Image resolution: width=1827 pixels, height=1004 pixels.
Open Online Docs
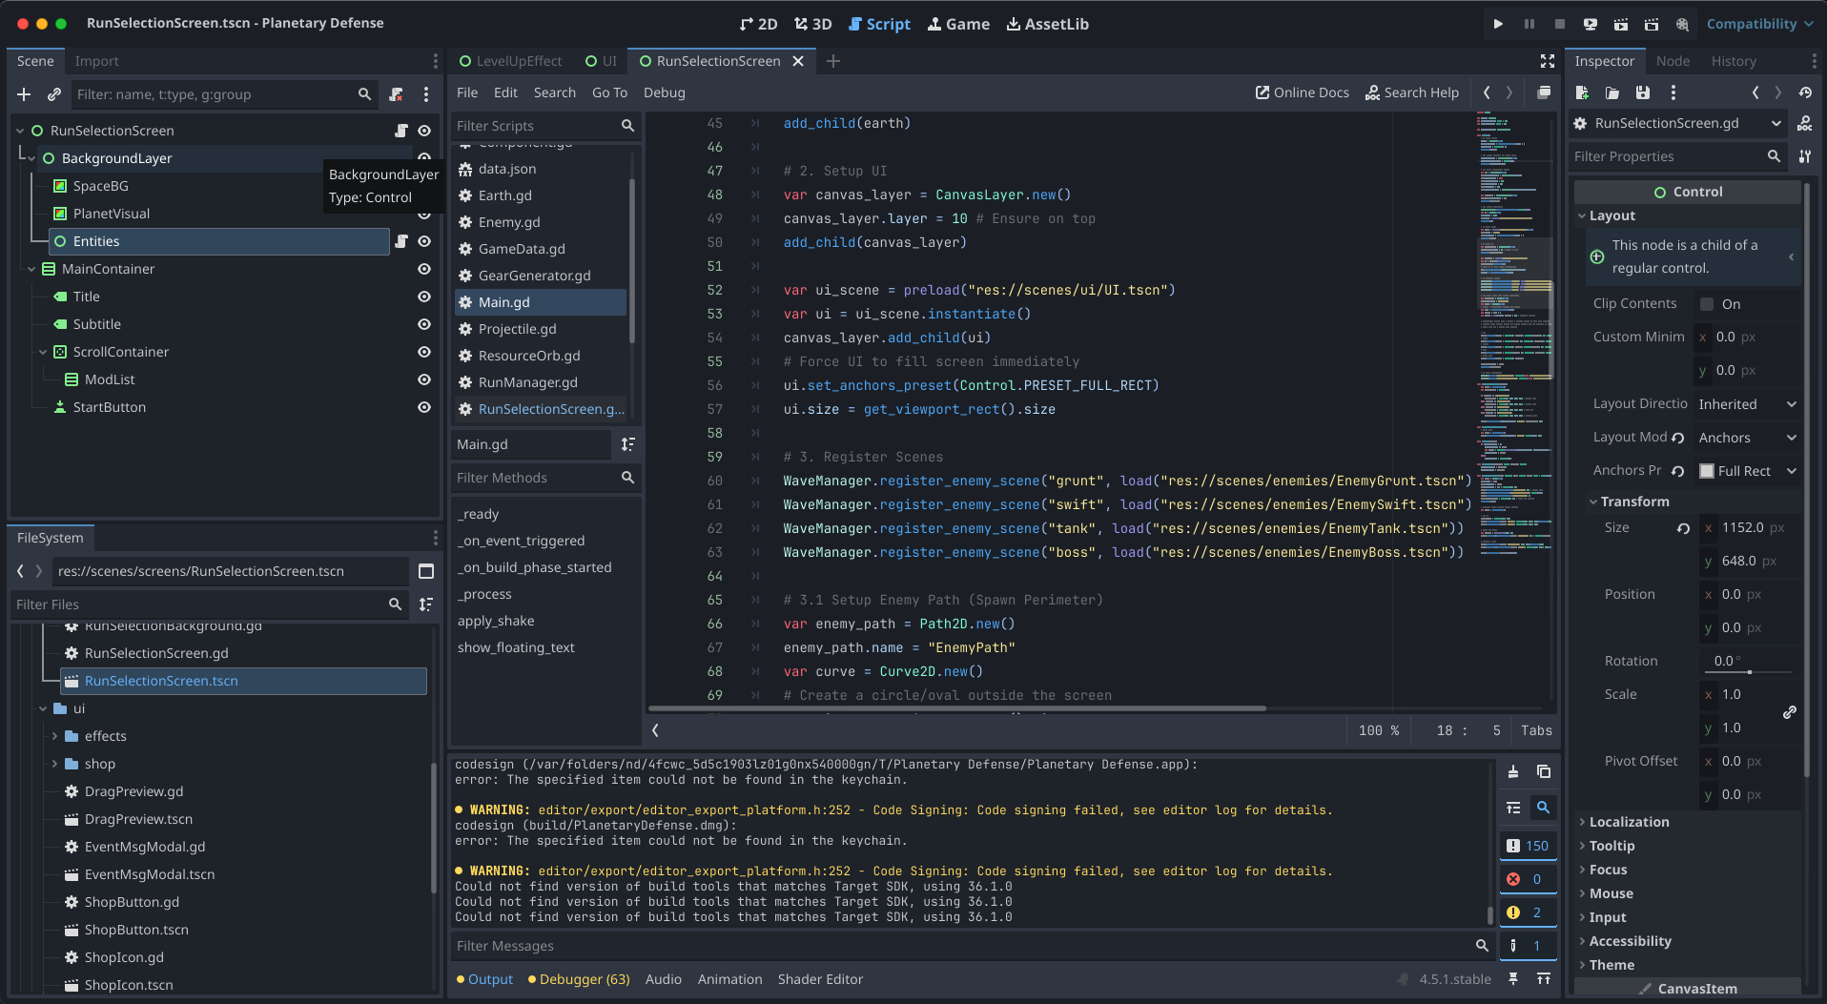point(1302,92)
